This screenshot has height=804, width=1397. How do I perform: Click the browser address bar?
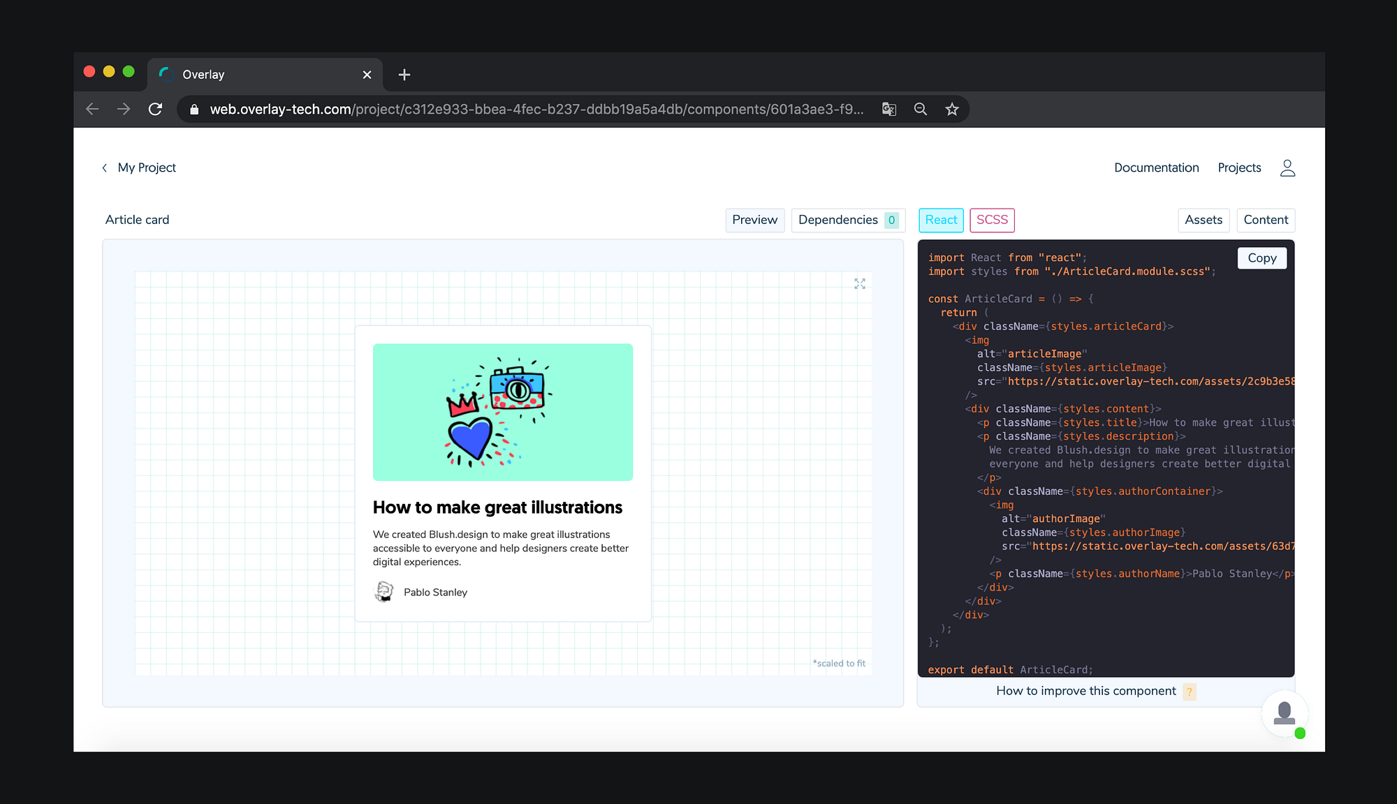(x=489, y=109)
